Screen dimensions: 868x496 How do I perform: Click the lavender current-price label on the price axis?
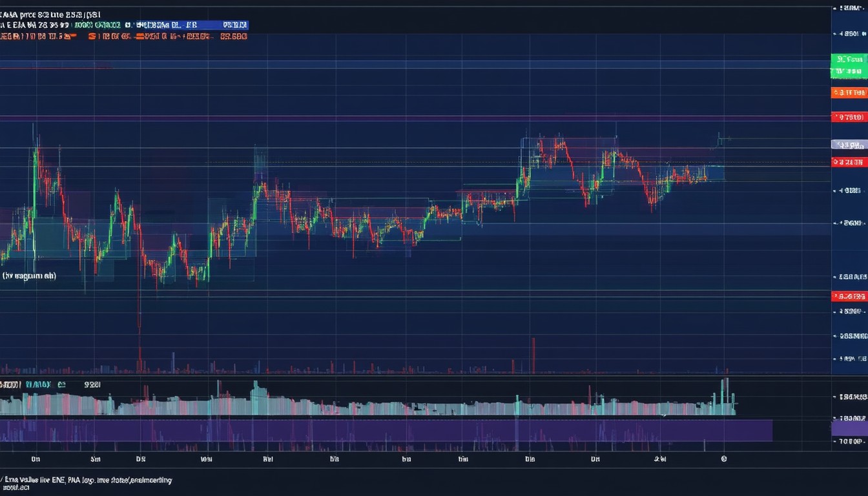click(849, 145)
